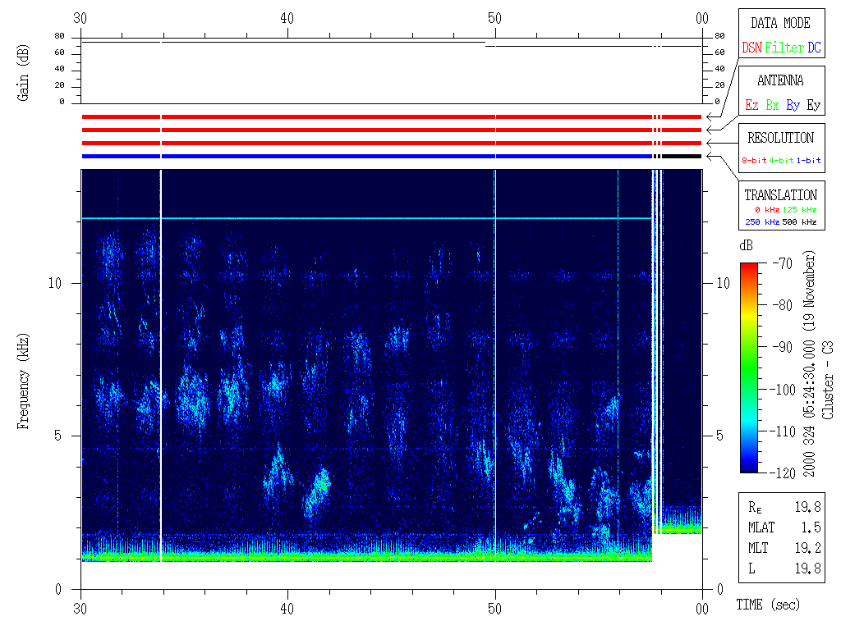Click the ANTENNA legend title
The width and height of the screenshot is (841, 630).
(780, 80)
